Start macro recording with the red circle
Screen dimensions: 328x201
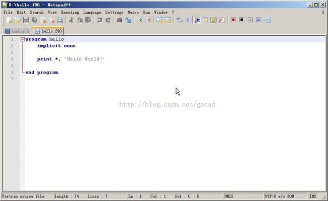(233, 20)
